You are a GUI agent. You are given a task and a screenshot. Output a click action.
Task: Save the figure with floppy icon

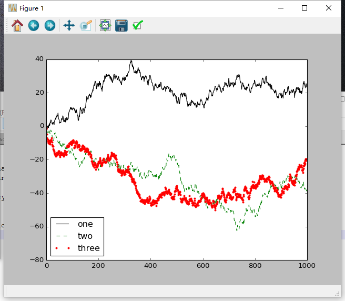[x=121, y=26]
